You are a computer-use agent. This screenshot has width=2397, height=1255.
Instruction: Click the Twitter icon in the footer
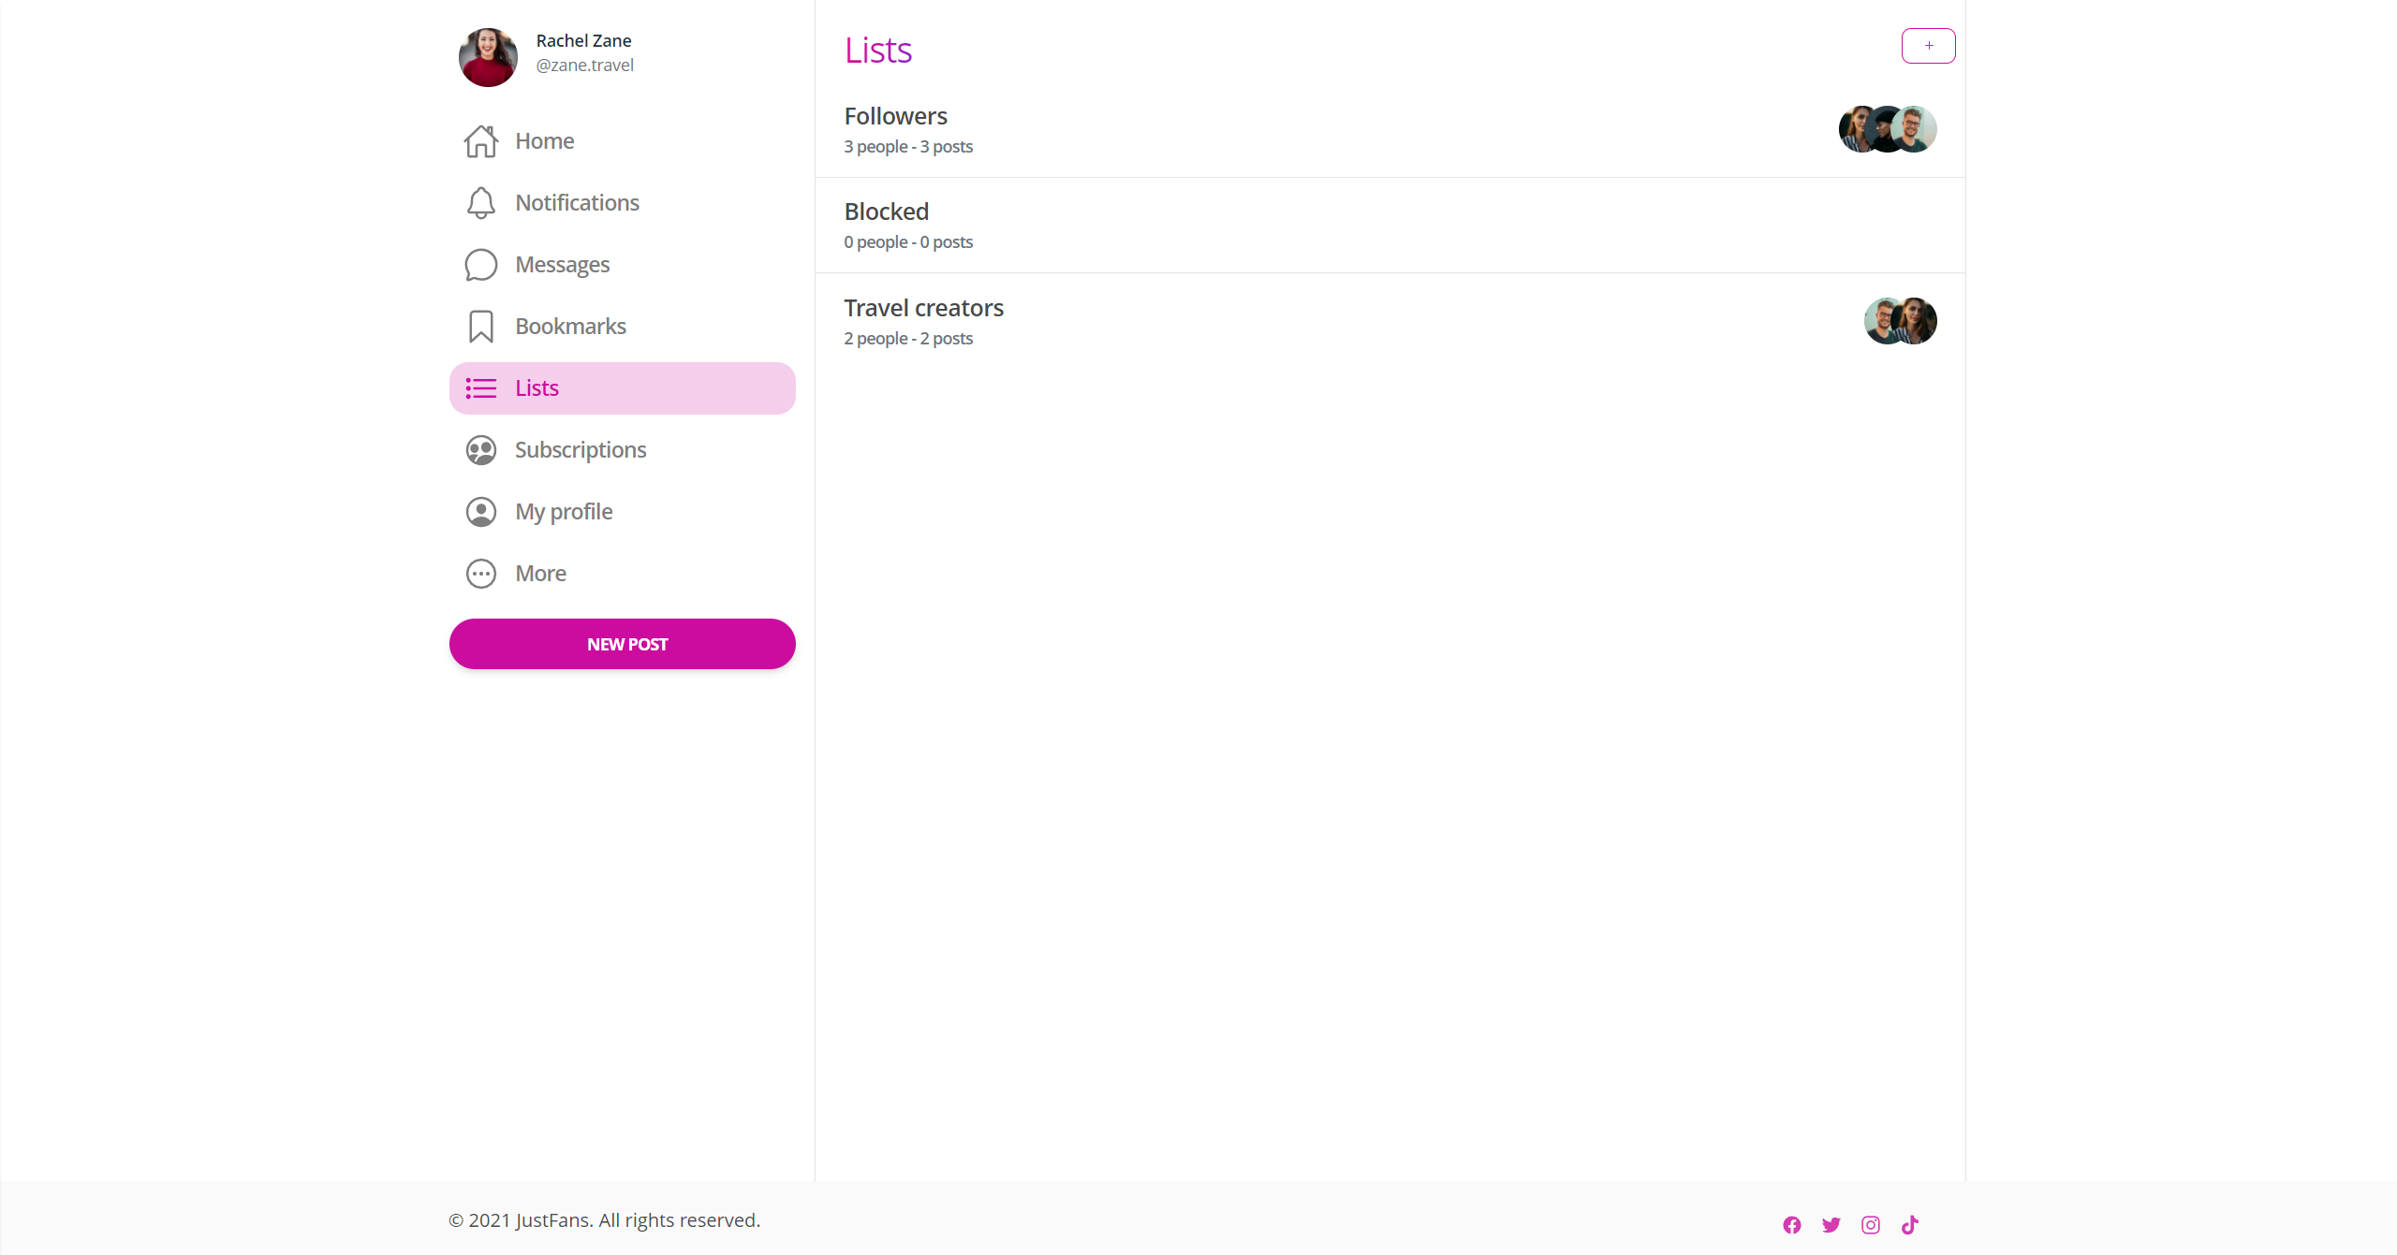pyautogui.click(x=1831, y=1224)
